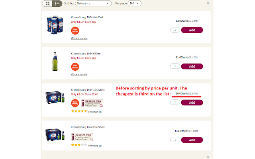Viewport: 255px width, 159px height.
Task: Switch to grid view layout
Action: 48,4
